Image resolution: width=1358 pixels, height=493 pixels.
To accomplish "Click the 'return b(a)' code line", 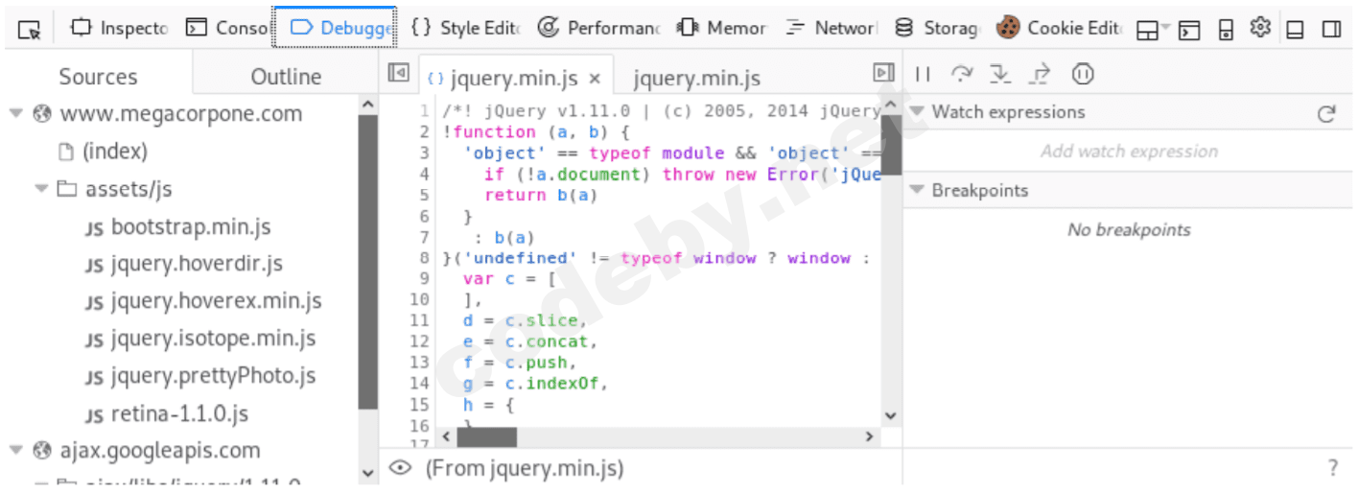I will [541, 195].
